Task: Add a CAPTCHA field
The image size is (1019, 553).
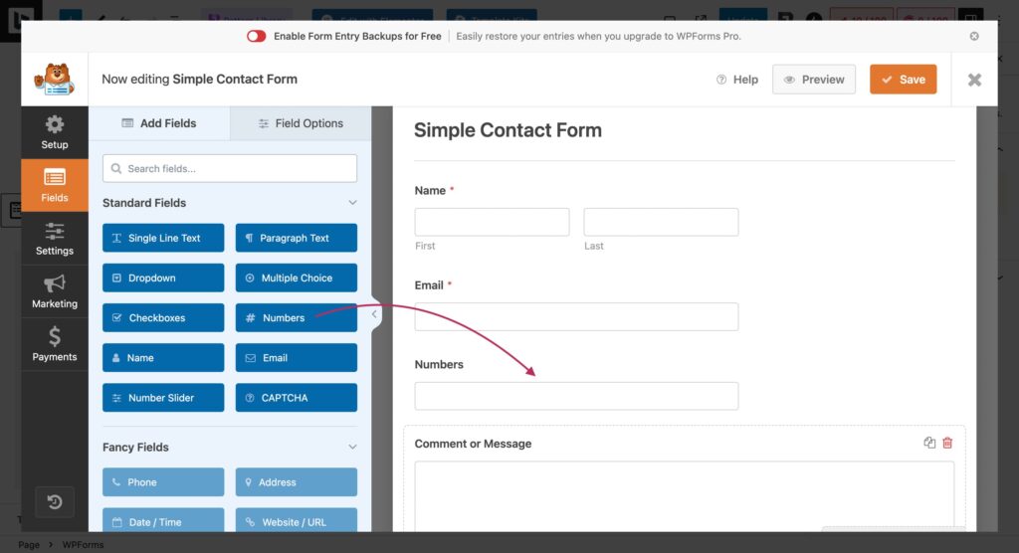Action: coord(297,398)
